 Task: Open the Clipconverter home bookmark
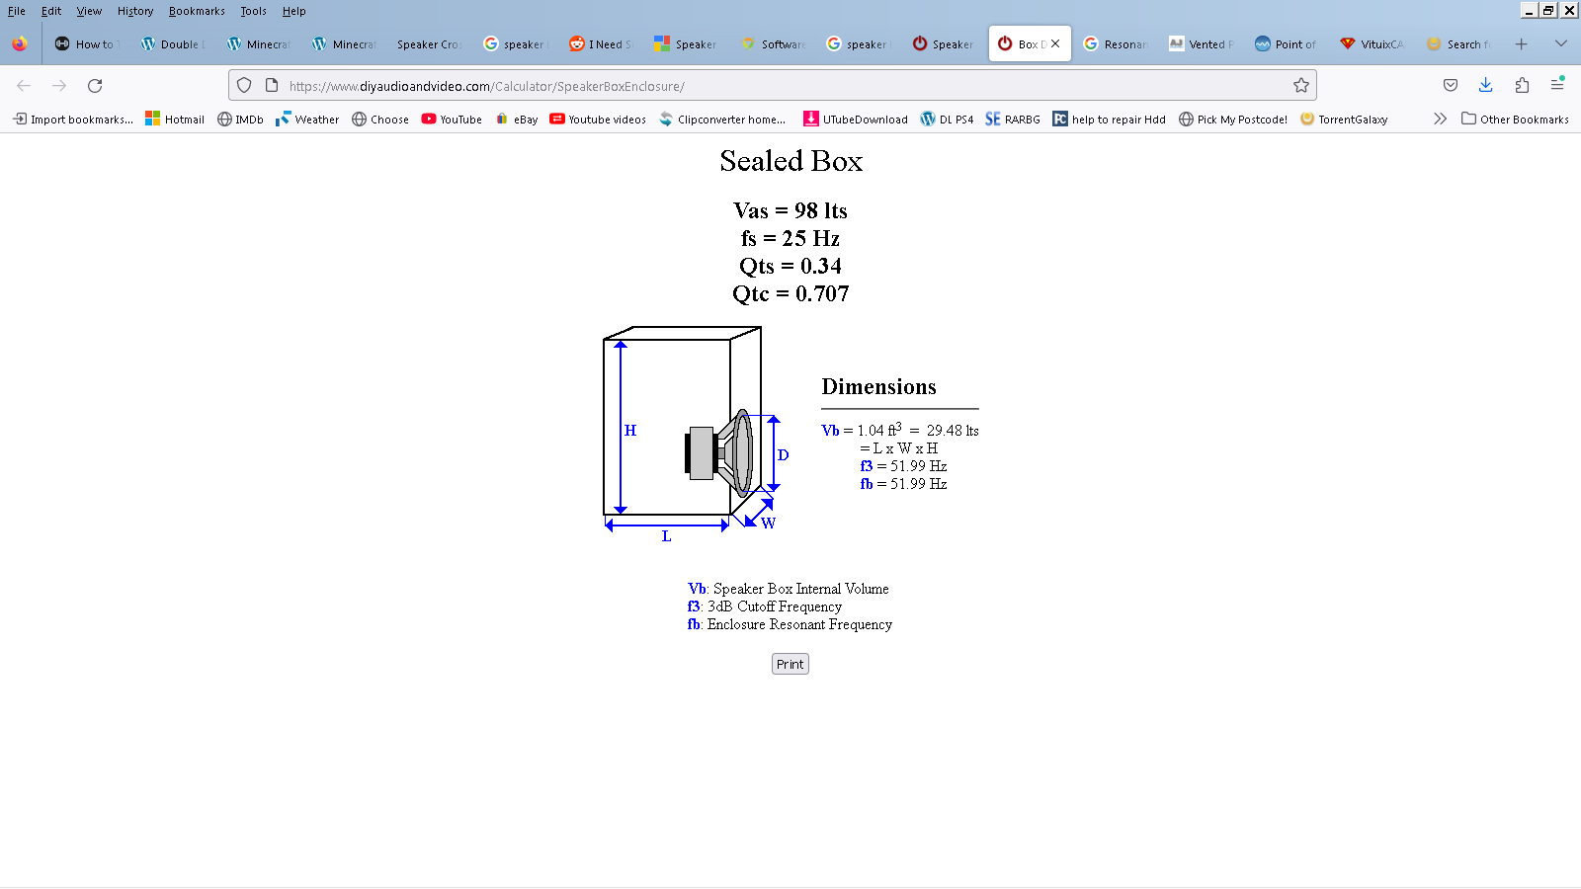[x=722, y=119]
